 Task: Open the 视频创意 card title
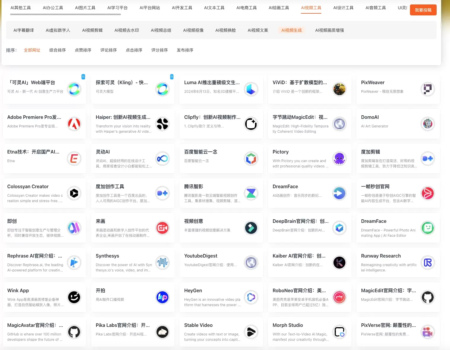[x=194, y=221]
